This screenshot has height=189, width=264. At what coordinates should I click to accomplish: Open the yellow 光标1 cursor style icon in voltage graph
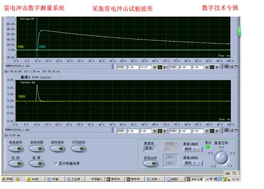[160, 67]
